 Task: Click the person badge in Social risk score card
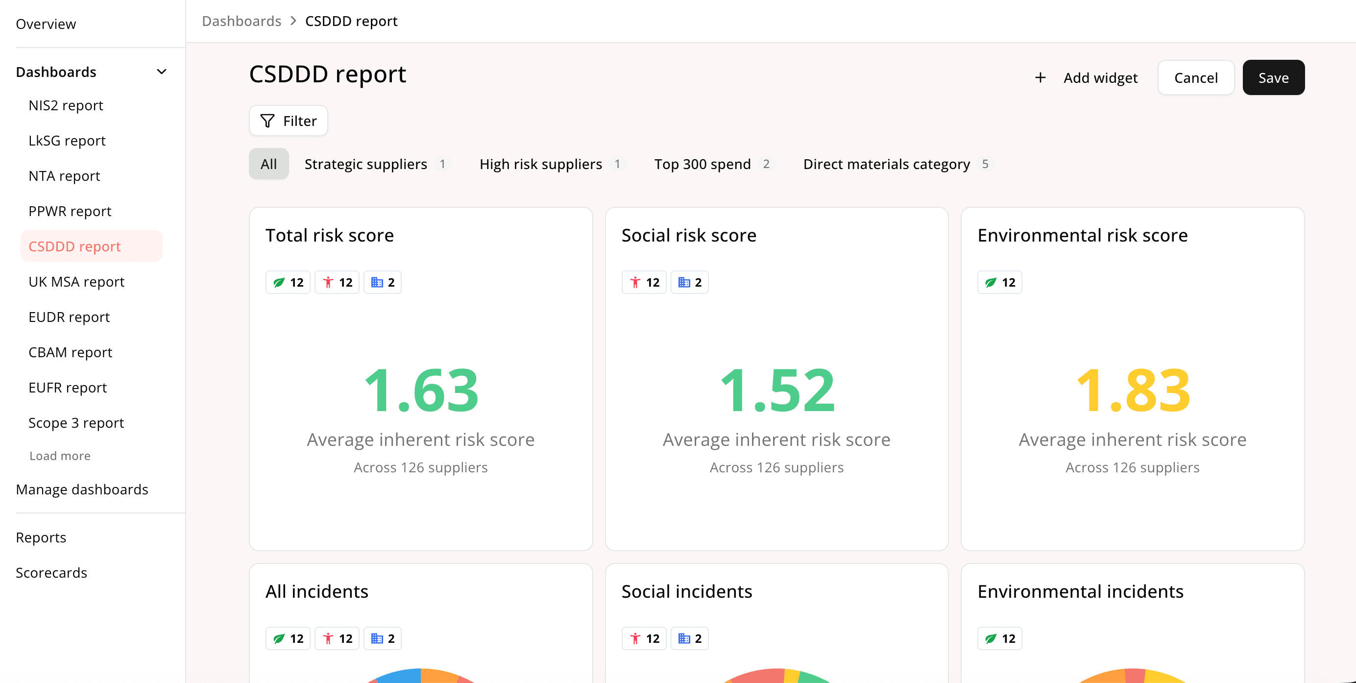pyautogui.click(x=644, y=282)
